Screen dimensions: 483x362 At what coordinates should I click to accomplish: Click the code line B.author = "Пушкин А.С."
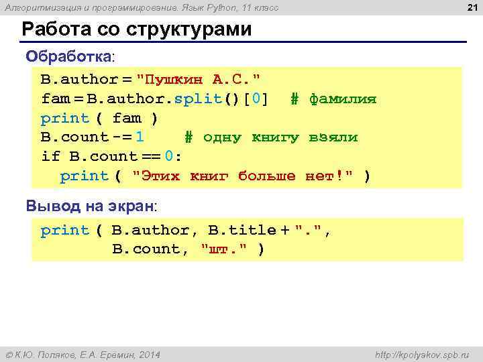[150, 79]
